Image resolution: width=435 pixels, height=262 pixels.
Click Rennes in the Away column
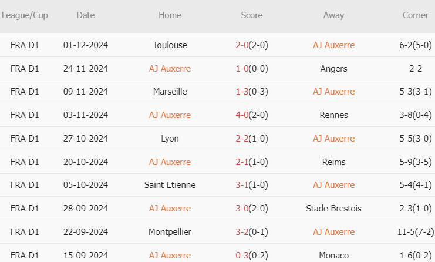[333, 115]
